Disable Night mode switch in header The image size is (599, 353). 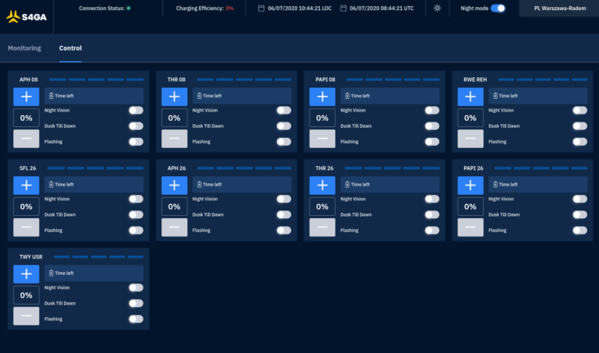(x=498, y=8)
